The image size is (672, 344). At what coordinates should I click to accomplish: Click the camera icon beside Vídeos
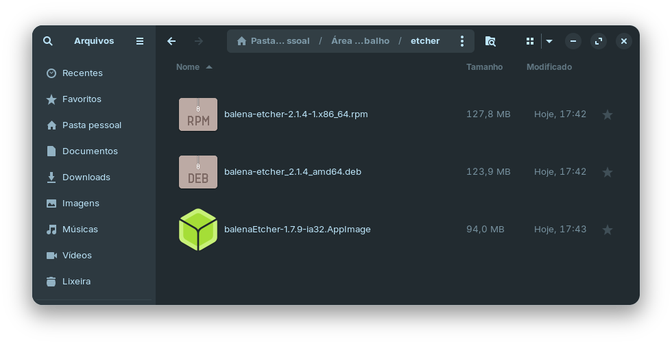[x=51, y=256]
